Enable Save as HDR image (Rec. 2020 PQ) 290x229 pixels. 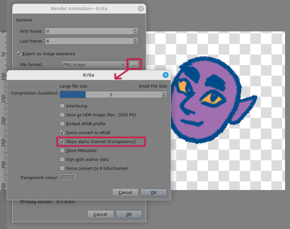pyautogui.click(x=62, y=115)
